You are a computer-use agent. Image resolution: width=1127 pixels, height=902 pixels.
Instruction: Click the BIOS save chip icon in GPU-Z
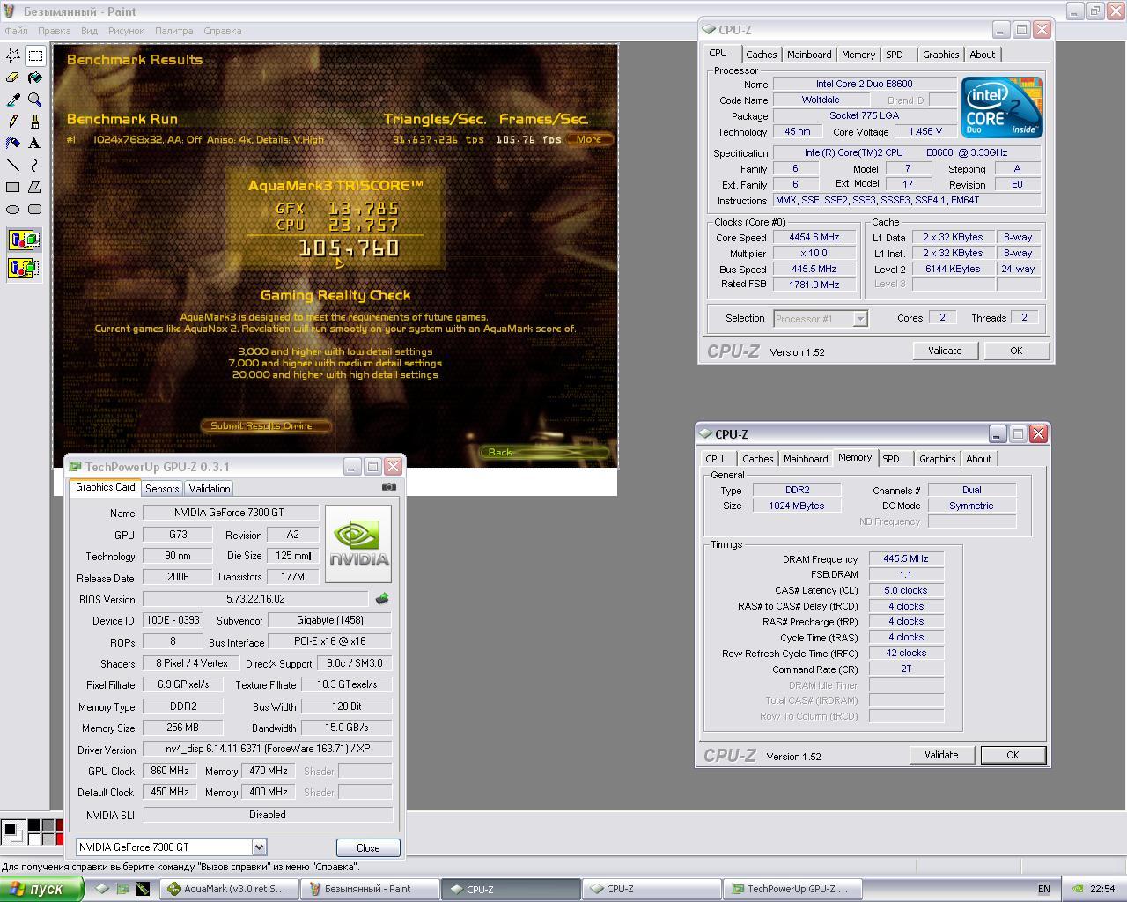click(x=382, y=599)
